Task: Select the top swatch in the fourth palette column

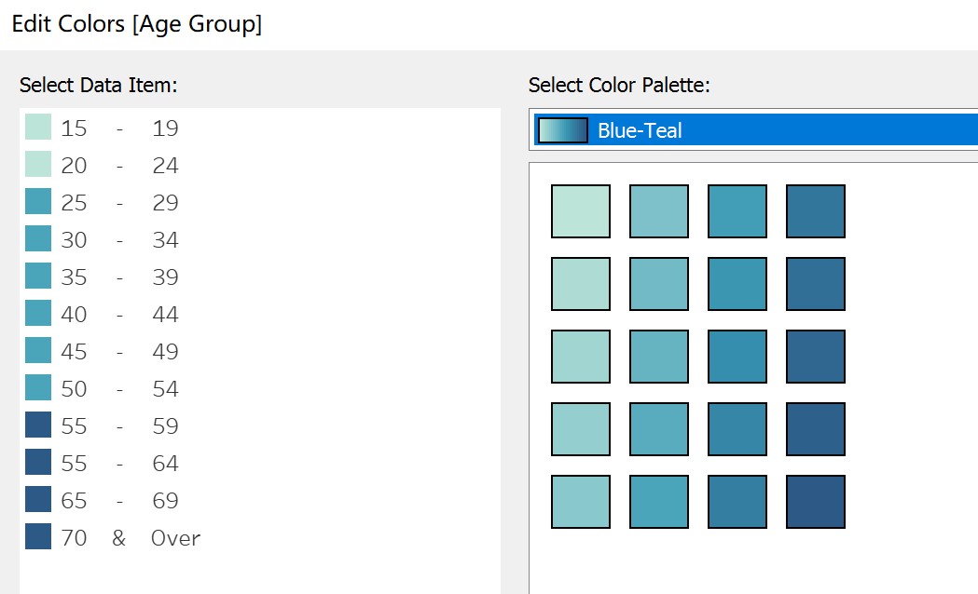Action: pos(816,211)
